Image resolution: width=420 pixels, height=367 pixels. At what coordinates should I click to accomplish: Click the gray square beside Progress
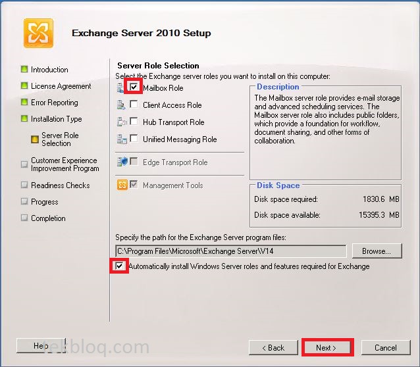(24, 201)
